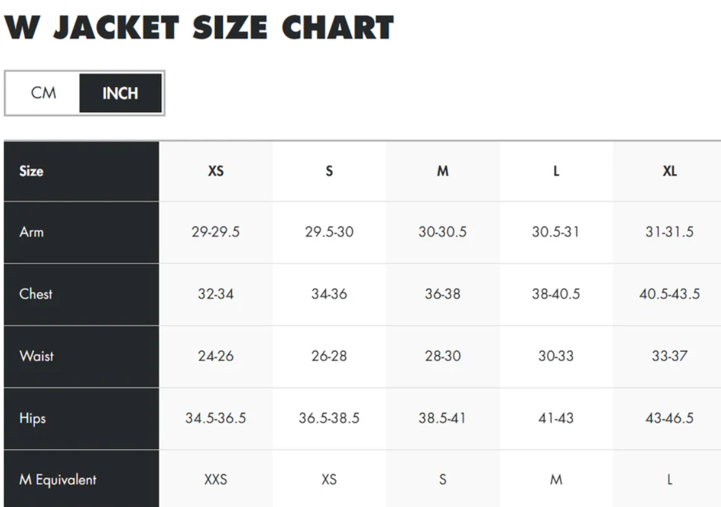This screenshot has width=721, height=507.
Task: Select chest measurement 40.5-43.5 for XL
Action: coord(670,294)
